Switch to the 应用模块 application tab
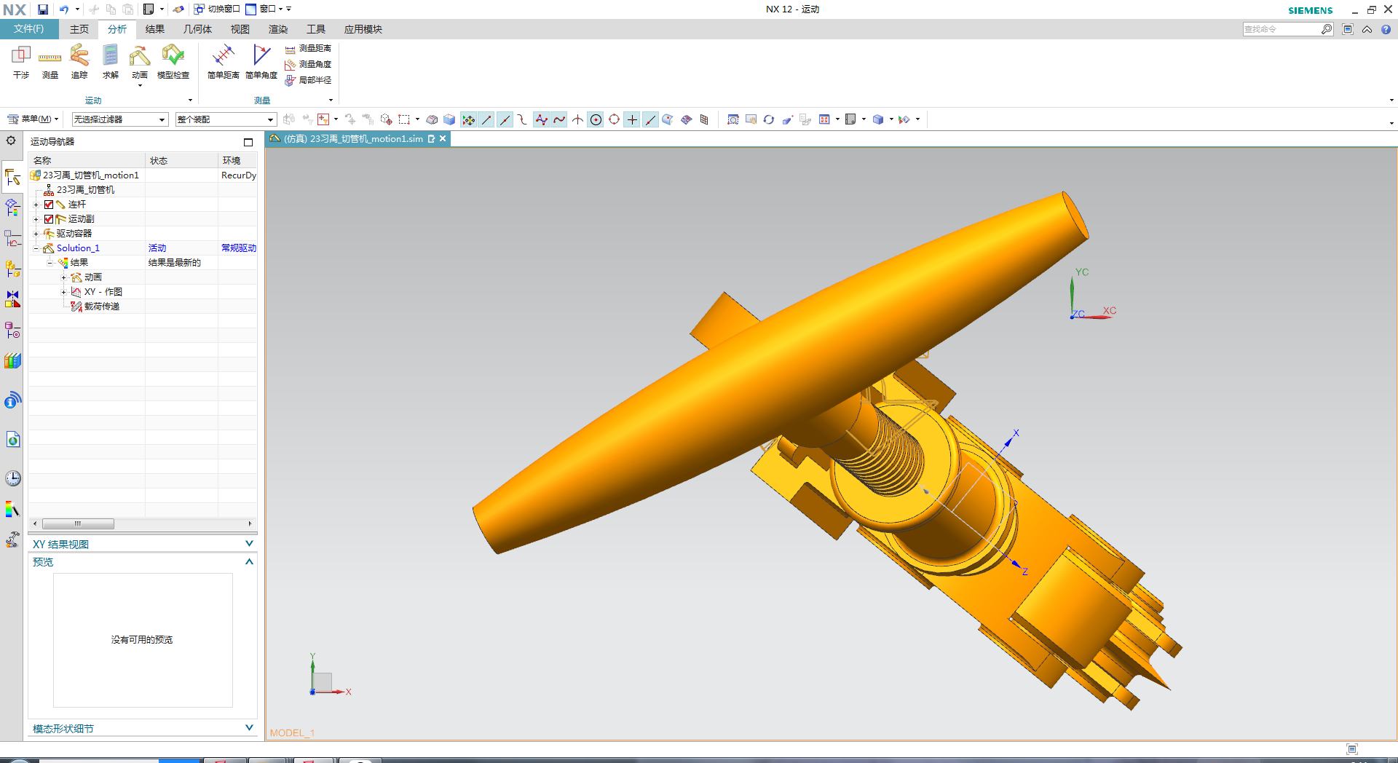Image resolution: width=1398 pixels, height=763 pixels. pos(363,29)
